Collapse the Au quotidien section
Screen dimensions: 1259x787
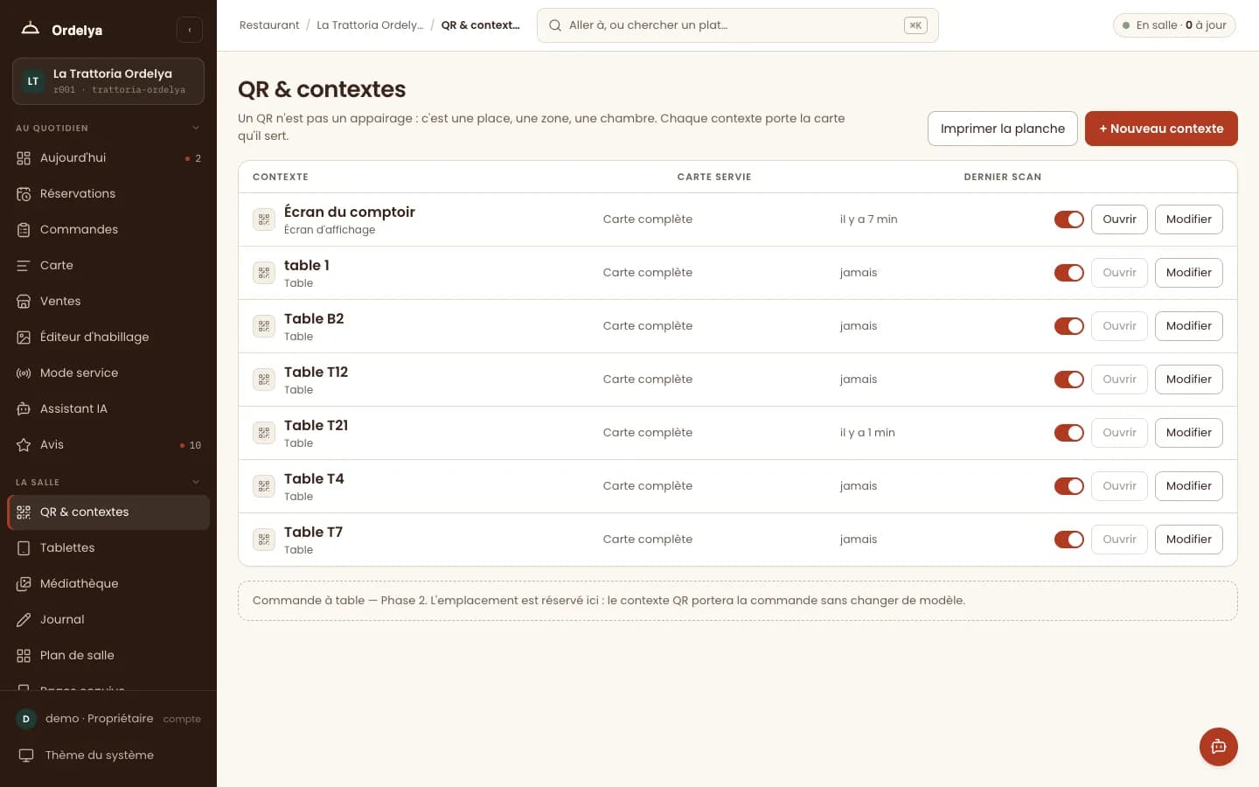(x=196, y=128)
